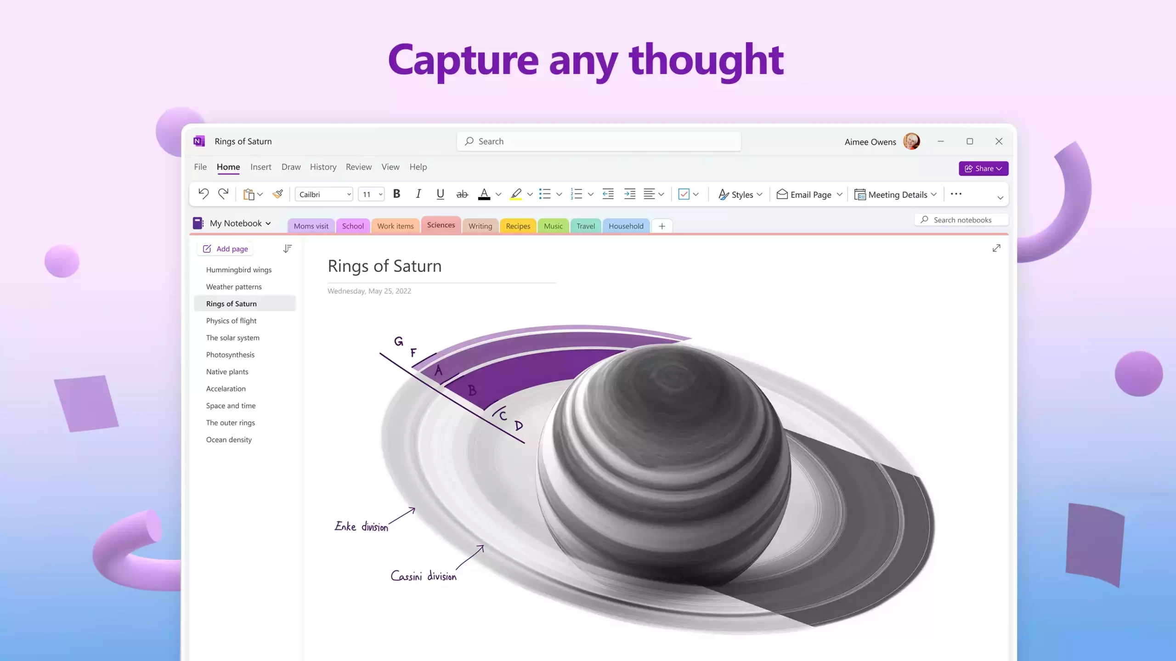The width and height of the screenshot is (1176, 661).
Task: Open the Share menu
Action: (x=983, y=168)
